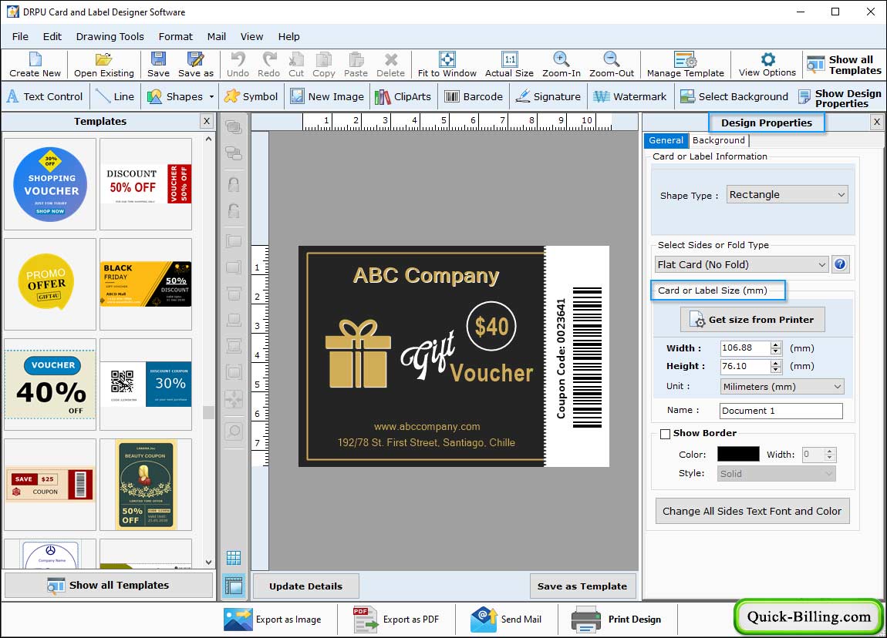Open the Flat Card (No Fold) dropdown
Screen dimensions: 887x638
coord(742,264)
